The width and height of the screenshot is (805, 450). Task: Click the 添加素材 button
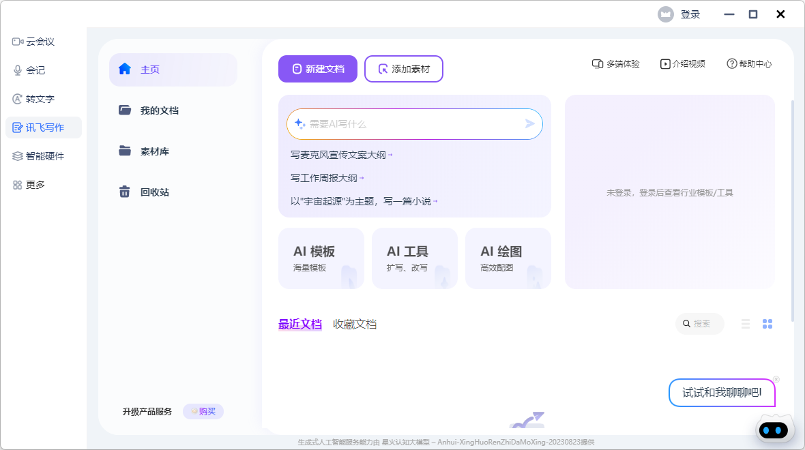point(404,69)
